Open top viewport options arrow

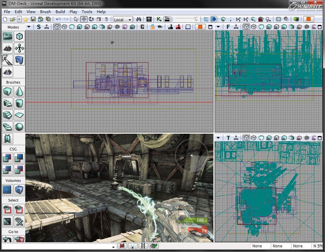pos(218,138)
